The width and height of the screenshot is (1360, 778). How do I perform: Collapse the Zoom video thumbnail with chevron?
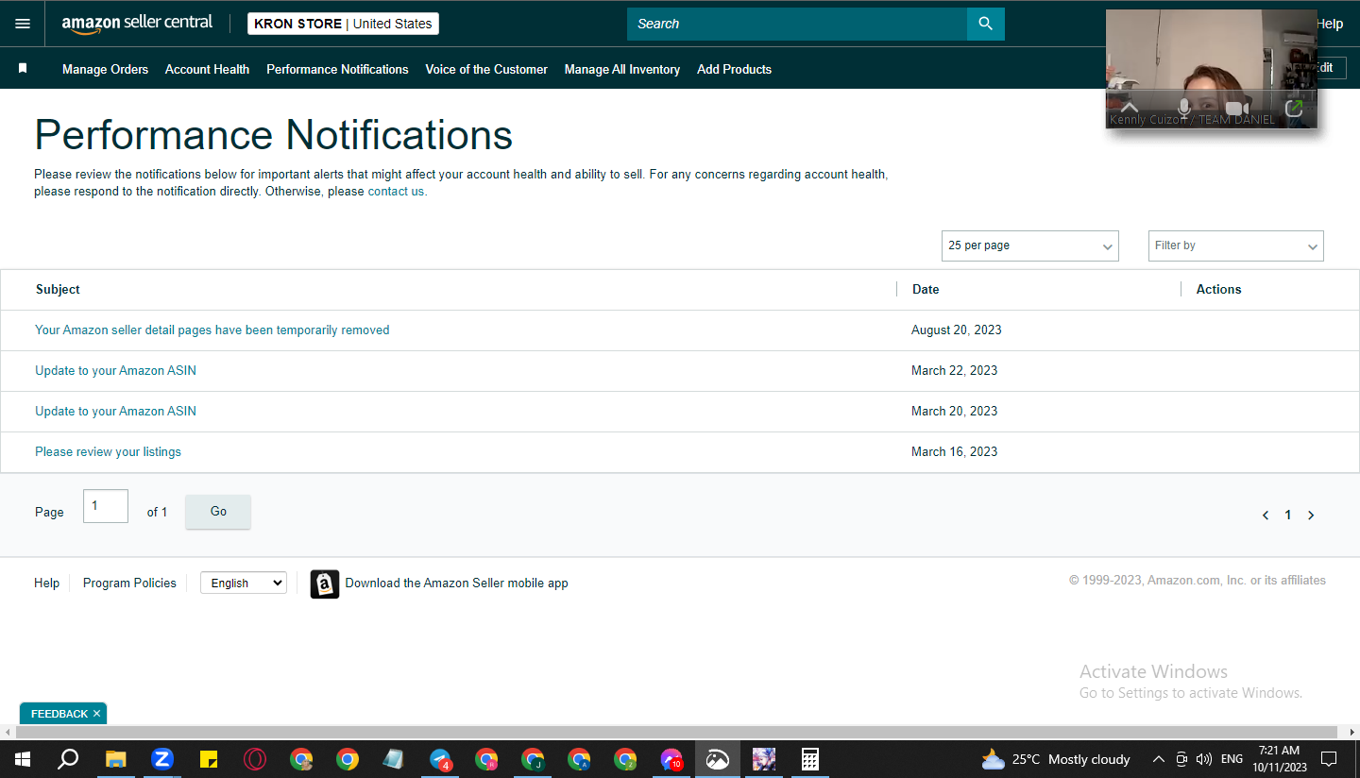point(1129,108)
